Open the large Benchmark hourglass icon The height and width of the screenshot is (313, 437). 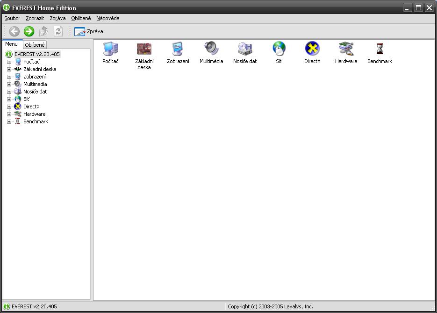[x=380, y=49]
